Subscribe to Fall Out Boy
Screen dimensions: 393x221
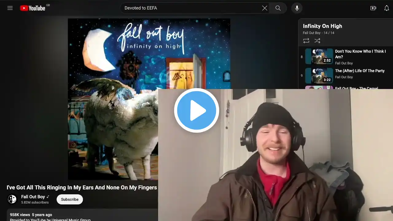pyautogui.click(x=70, y=200)
